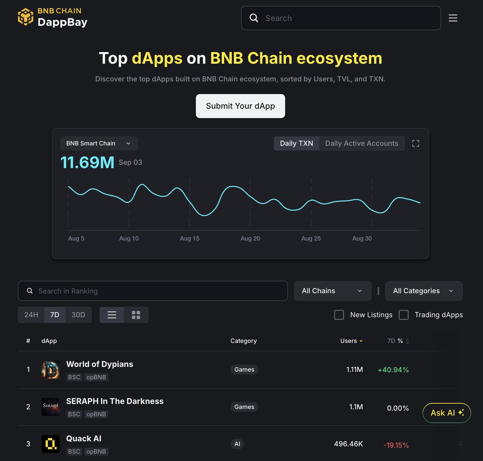Image resolution: width=483 pixels, height=461 pixels.
Task: Click the opBNB tag under Quack AI
Action: coord(96,451)
